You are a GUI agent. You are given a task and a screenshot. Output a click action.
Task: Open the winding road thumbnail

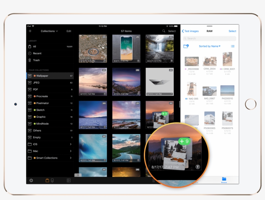click(126, 148)
